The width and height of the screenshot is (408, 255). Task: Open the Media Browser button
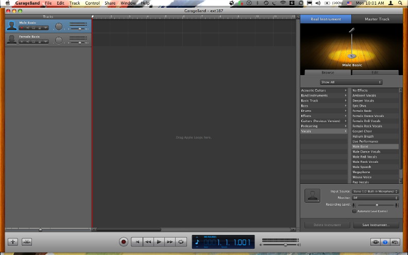[395, 242]
